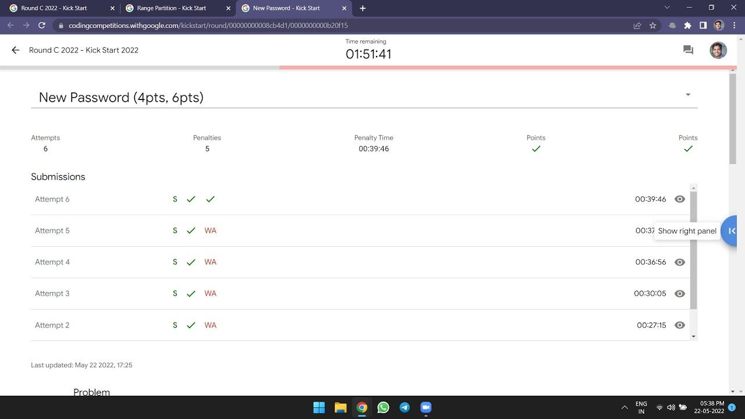View Attempt 2 submission with the eye icon
The image size is (745, 419).
pos(679,325)
